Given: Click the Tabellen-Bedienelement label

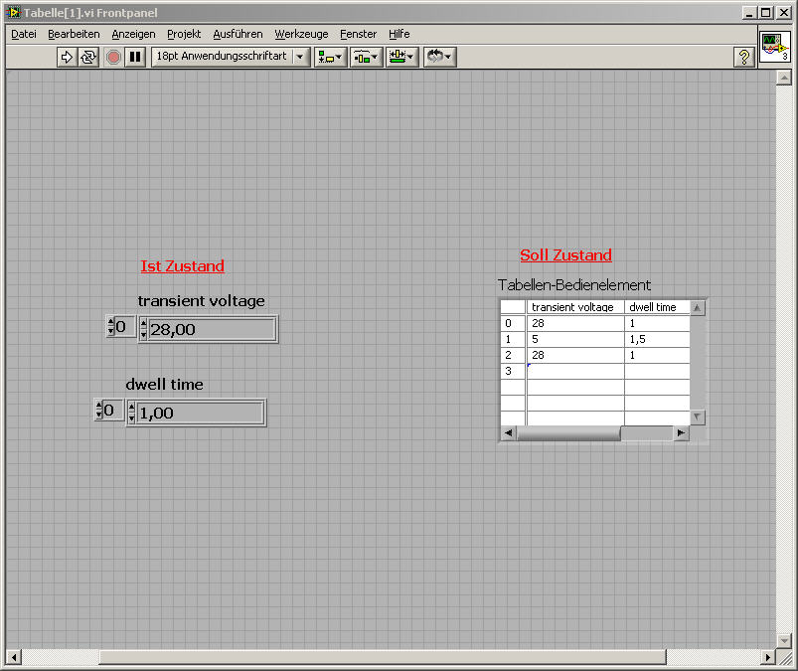Looking at the screenshot, I should pyautogui.click(x=574, y=285).
